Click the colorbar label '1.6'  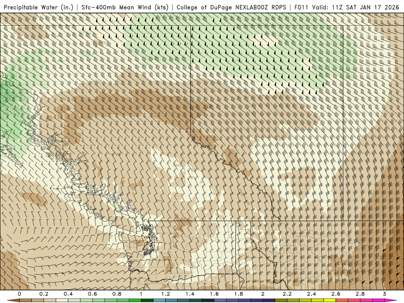tap(214, 294)
